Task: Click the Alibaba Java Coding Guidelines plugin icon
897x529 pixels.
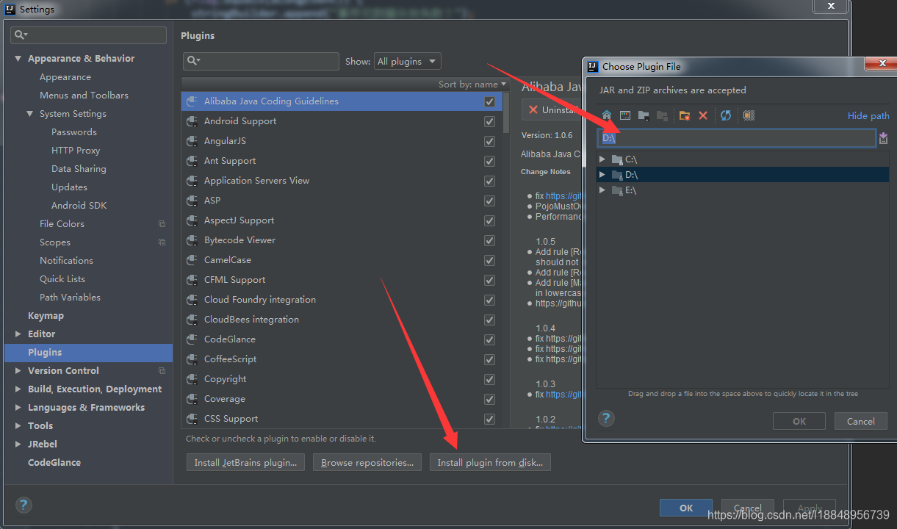Action: pyautogui.click(x=192, y=101)
